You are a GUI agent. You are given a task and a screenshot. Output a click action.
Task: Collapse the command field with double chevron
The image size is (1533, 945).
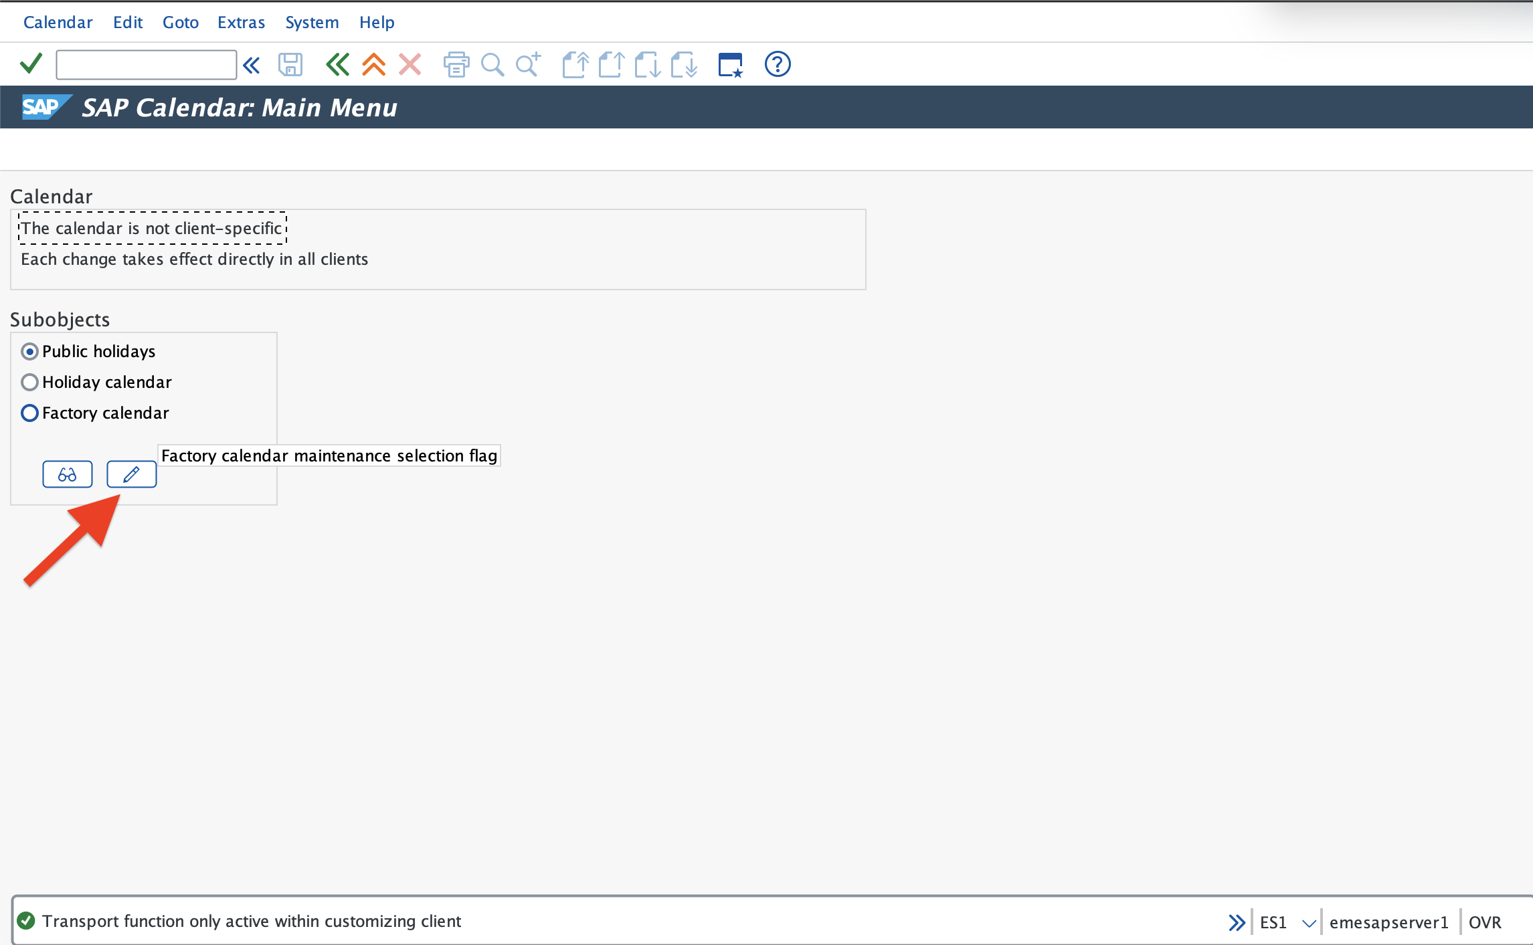pyautogui.click(x=252, y=65)
